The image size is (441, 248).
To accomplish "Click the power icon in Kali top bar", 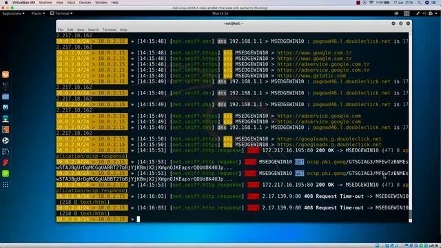I will (x=431, y=13).
